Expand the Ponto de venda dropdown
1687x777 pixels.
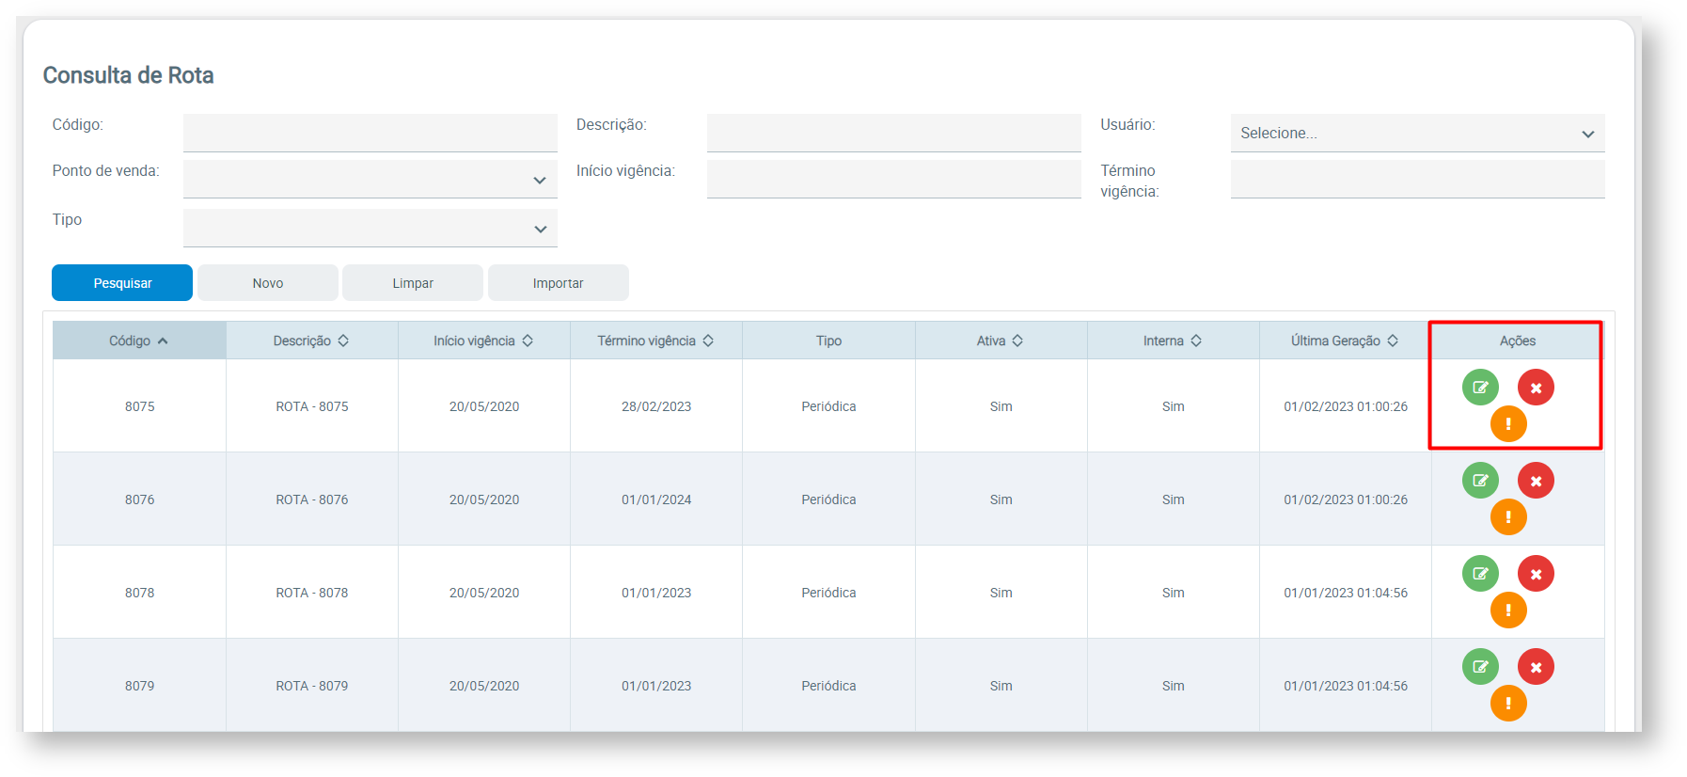click(x=370, y=180)
